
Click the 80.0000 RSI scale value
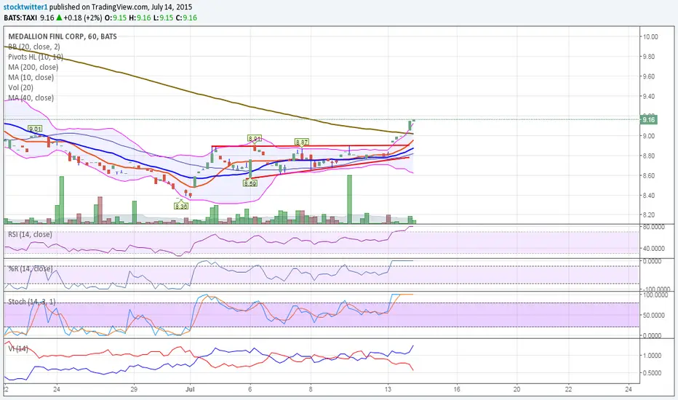[654, 227]
